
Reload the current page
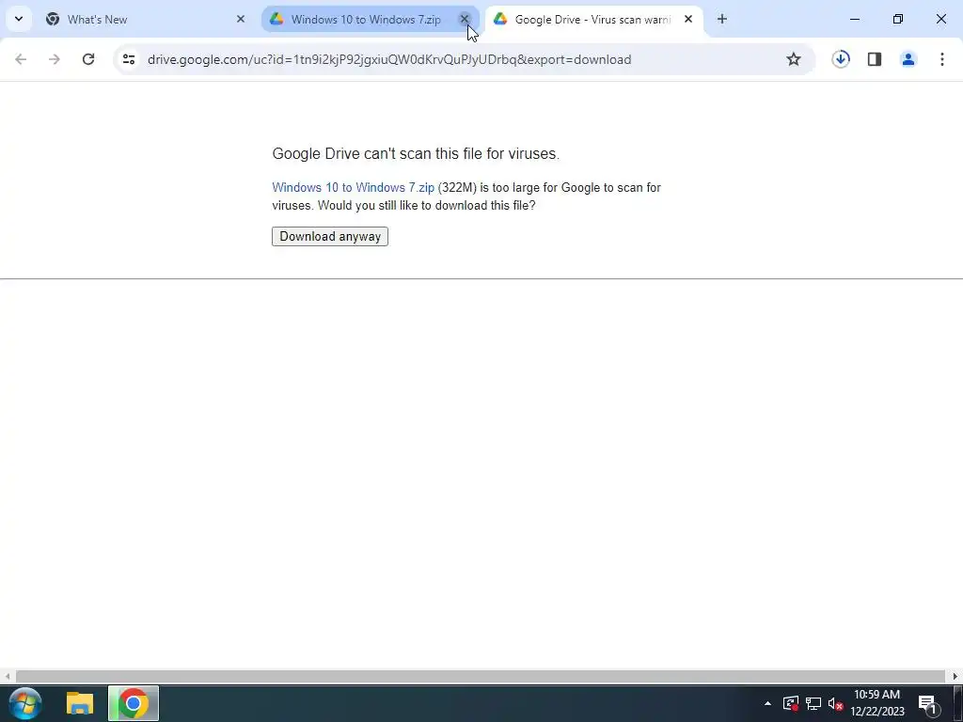click(88, 59)
